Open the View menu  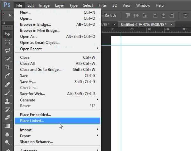126,5
